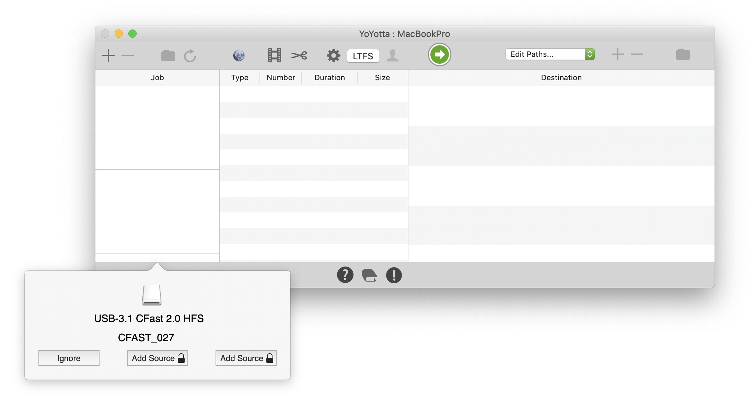Image resolution: width=753 pixels, height=407 pixels.
Task: Open the destination folder icon at toolbar end
Action: click(x=683, y=54)
